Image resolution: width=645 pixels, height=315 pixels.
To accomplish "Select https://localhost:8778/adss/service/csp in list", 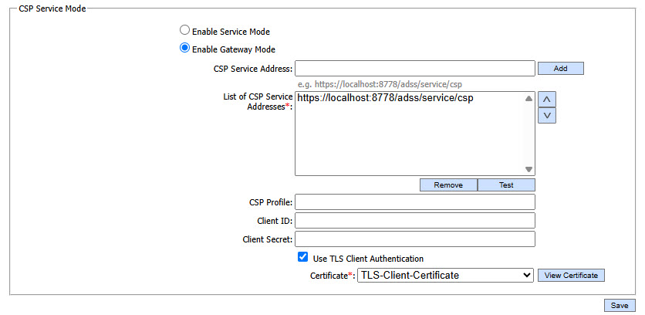I will pos(385,99).
